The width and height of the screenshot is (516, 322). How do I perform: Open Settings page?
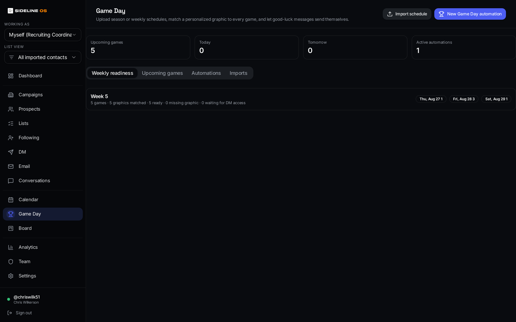click(x=43, y=276)
